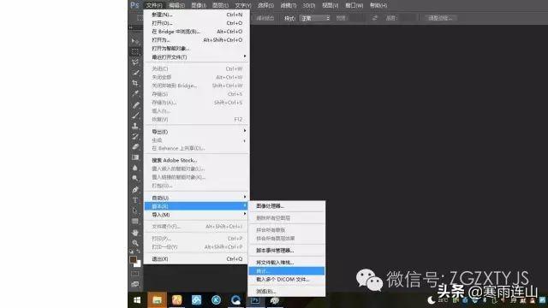Choose 将文件载入堆栈... in submenu

click(x=286, y=263)
